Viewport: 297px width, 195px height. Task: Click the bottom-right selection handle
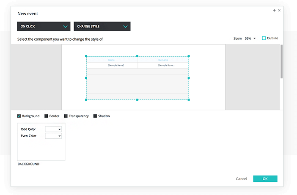point(189,100)
